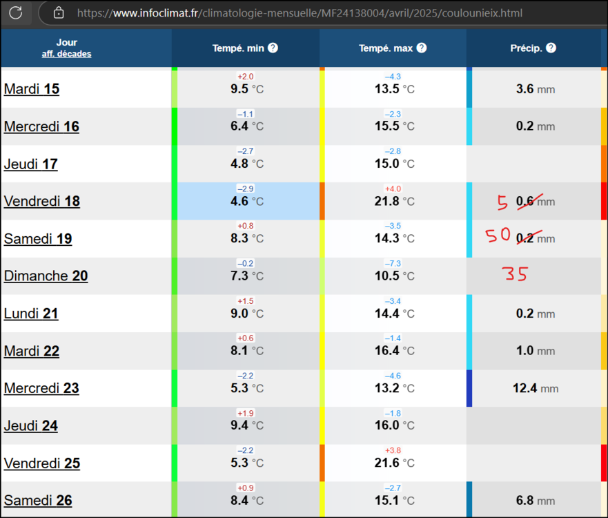The height and width of the screenshot is (518, 608).
Task: Open the Jeudi 17 day link
Action: point(30,164)
